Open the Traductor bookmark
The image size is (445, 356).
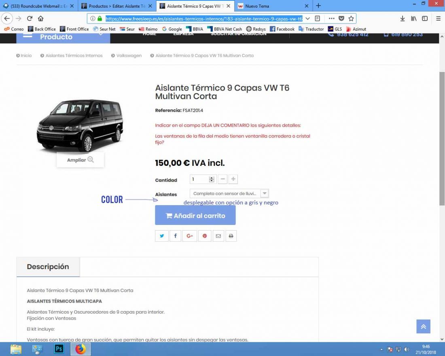[311, 29]
